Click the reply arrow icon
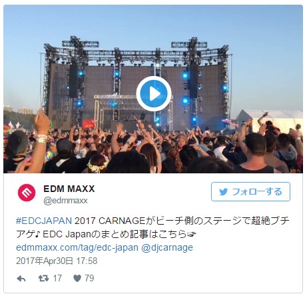This screenshot has width=307, height=298. (21, 279)
